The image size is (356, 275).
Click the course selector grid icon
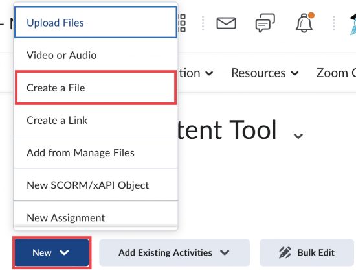tap(182, 23)
